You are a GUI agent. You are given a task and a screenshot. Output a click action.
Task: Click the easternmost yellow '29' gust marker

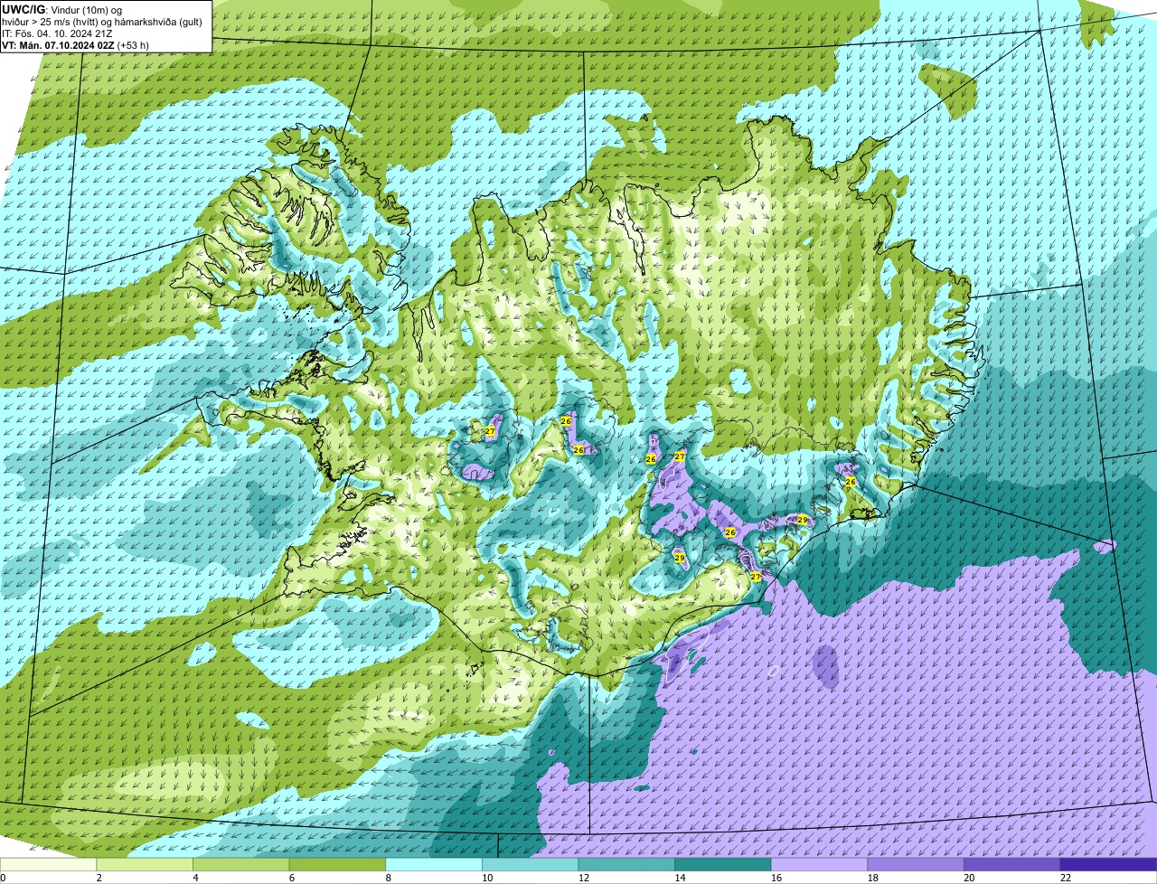[802, 520]
